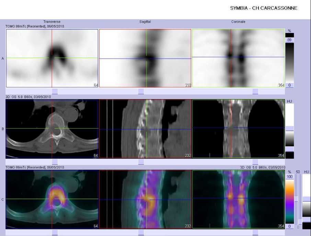Select the sagittal CT image in row B

[x=145, y=129]
